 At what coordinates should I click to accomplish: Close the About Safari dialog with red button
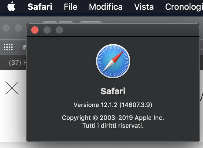click(35, 30)
